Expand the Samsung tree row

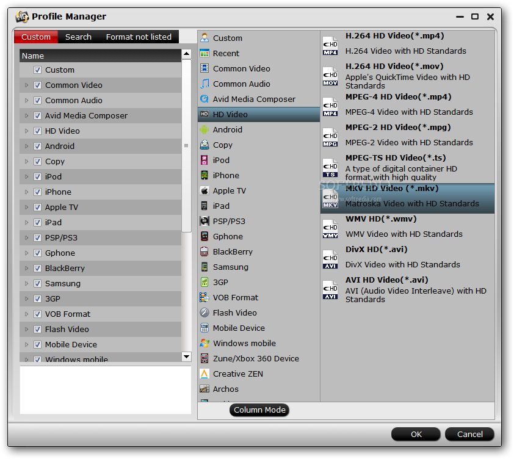tap(26, 283)
